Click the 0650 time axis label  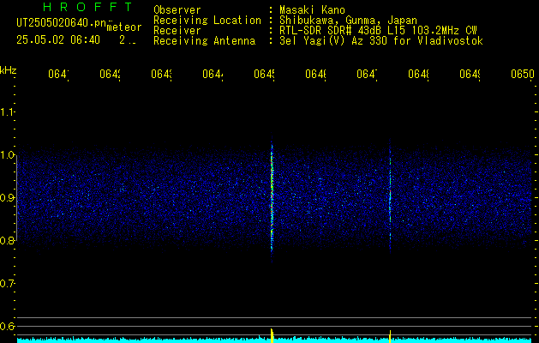click(523, 75)
